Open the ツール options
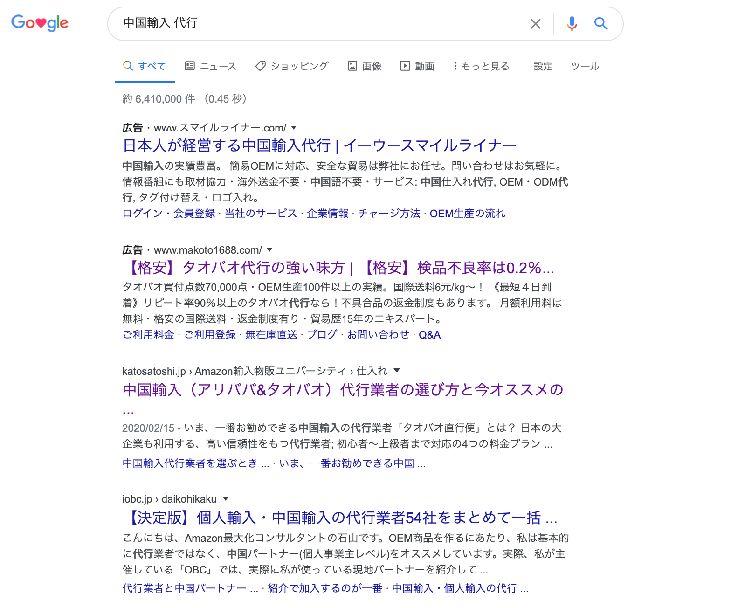Viewport: 731px width, 608px height. [x=585, y=66]
